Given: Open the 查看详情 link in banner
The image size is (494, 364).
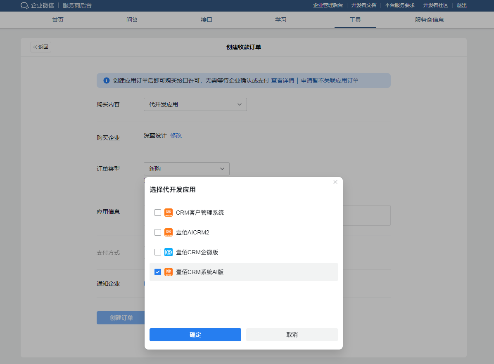Looking at the screenshot, I should click(283, 80).
